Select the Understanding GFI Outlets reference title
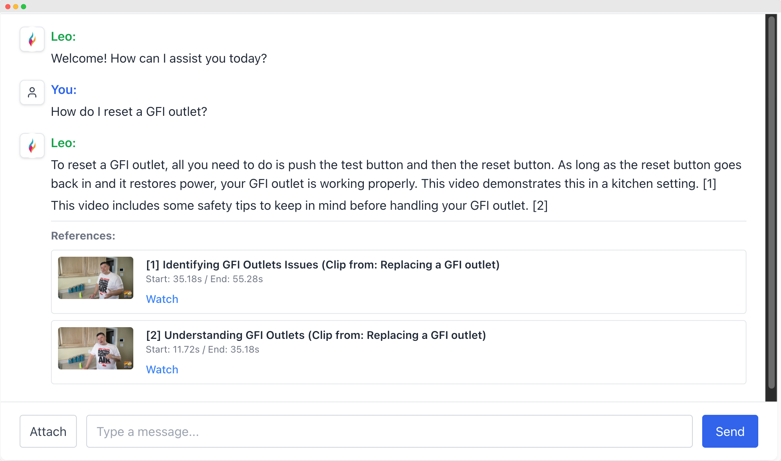Image resolution: width=781 pixels, height=461 pixels. (x=316, y=335)
